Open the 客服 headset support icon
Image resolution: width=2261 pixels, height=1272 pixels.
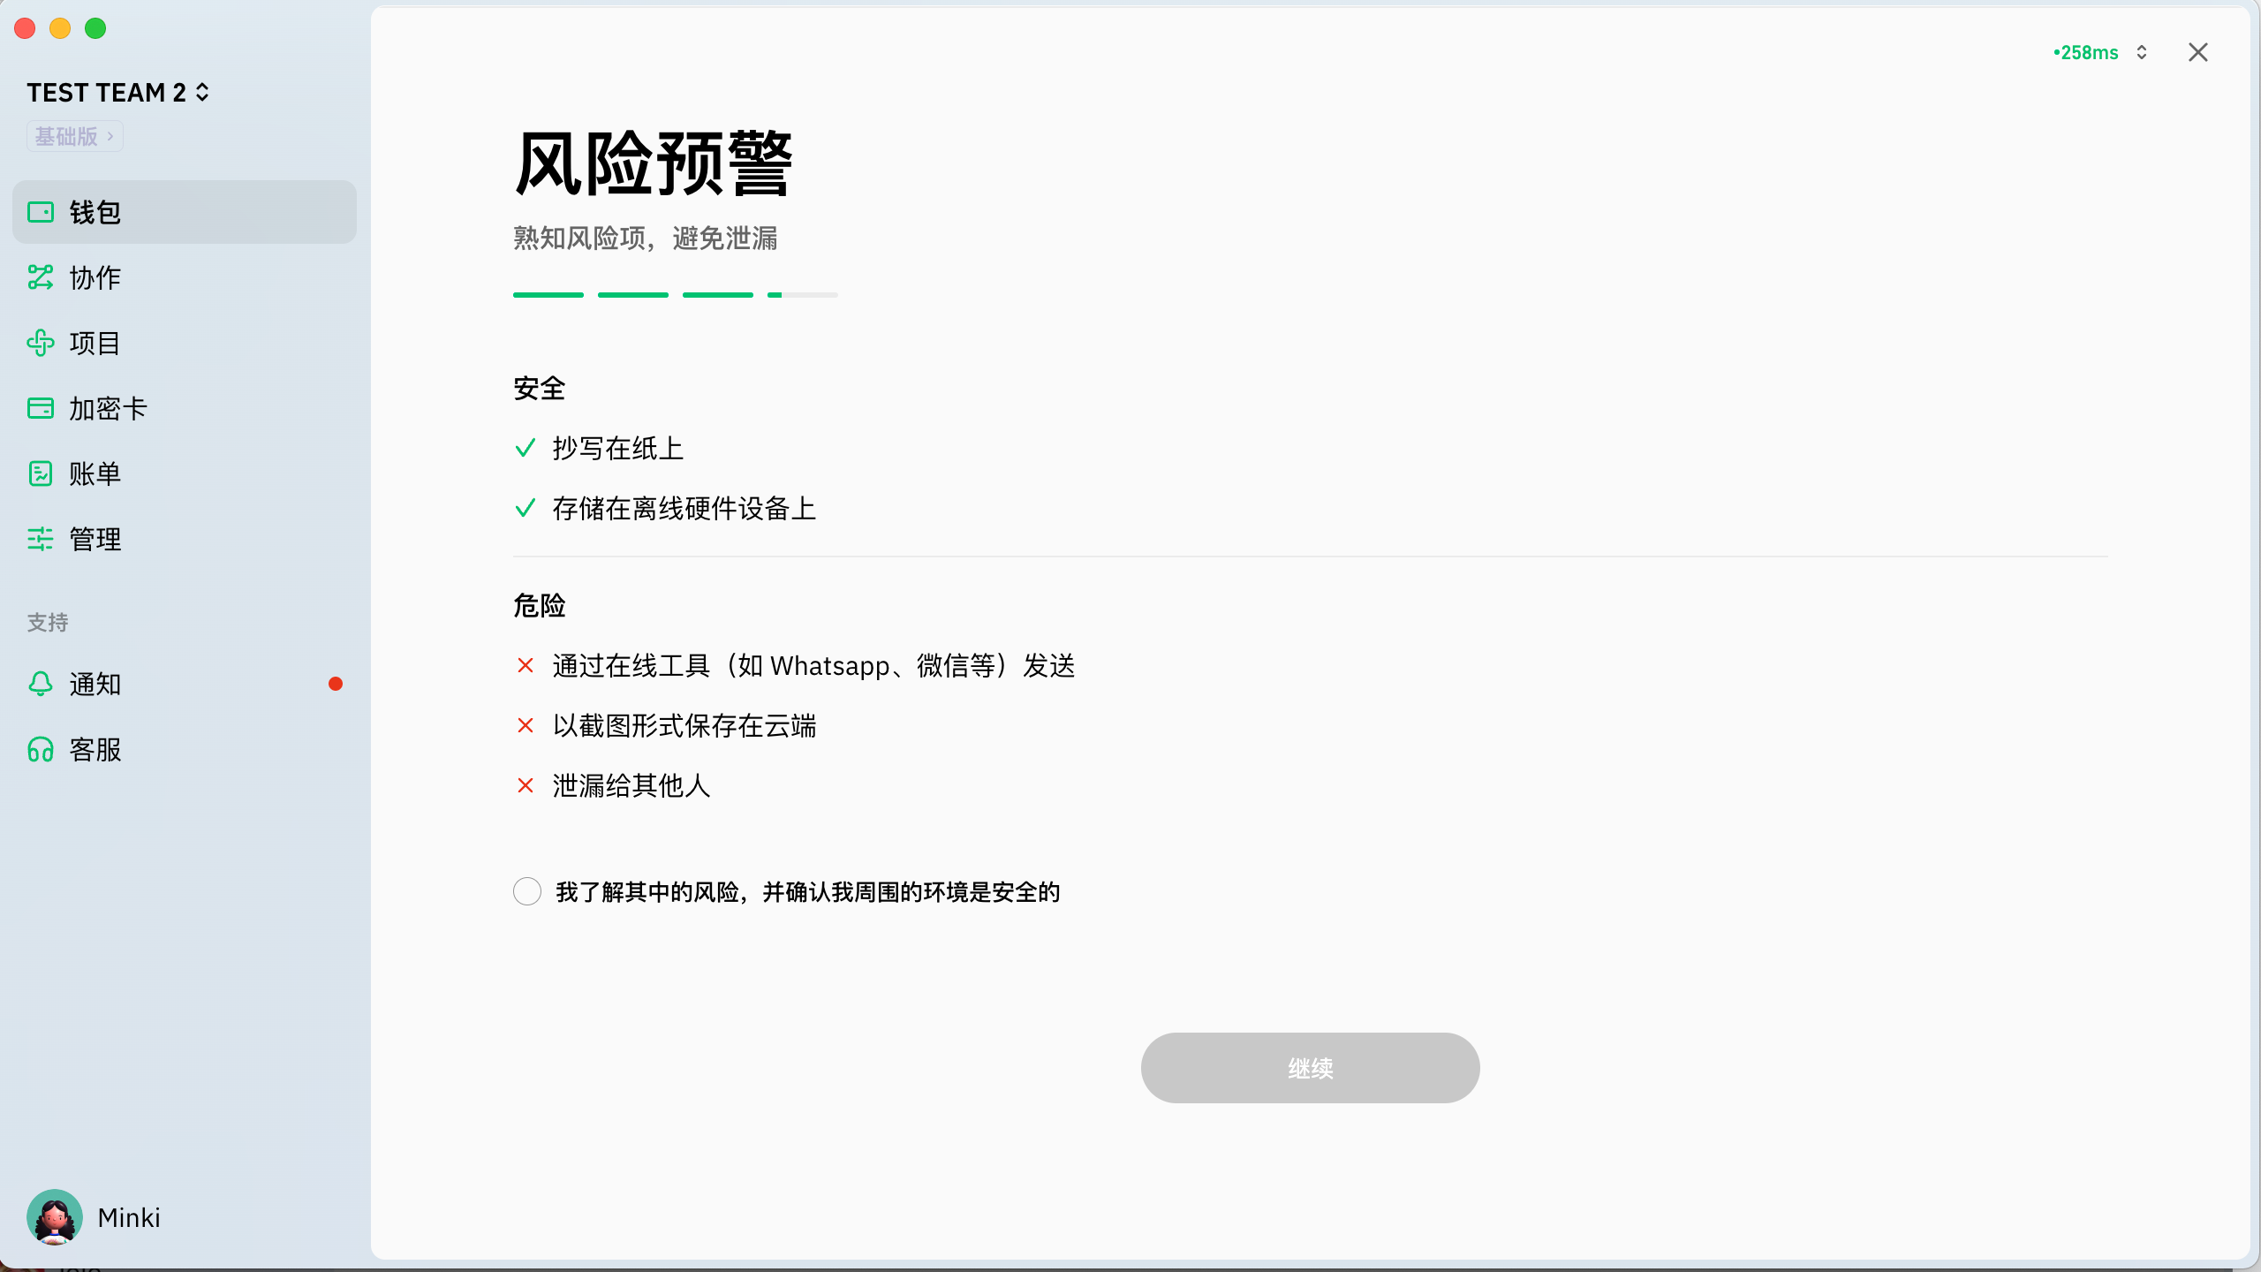(x=41, y=749)
